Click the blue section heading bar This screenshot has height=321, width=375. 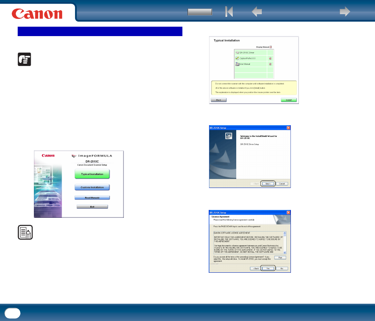pos(100,31)
